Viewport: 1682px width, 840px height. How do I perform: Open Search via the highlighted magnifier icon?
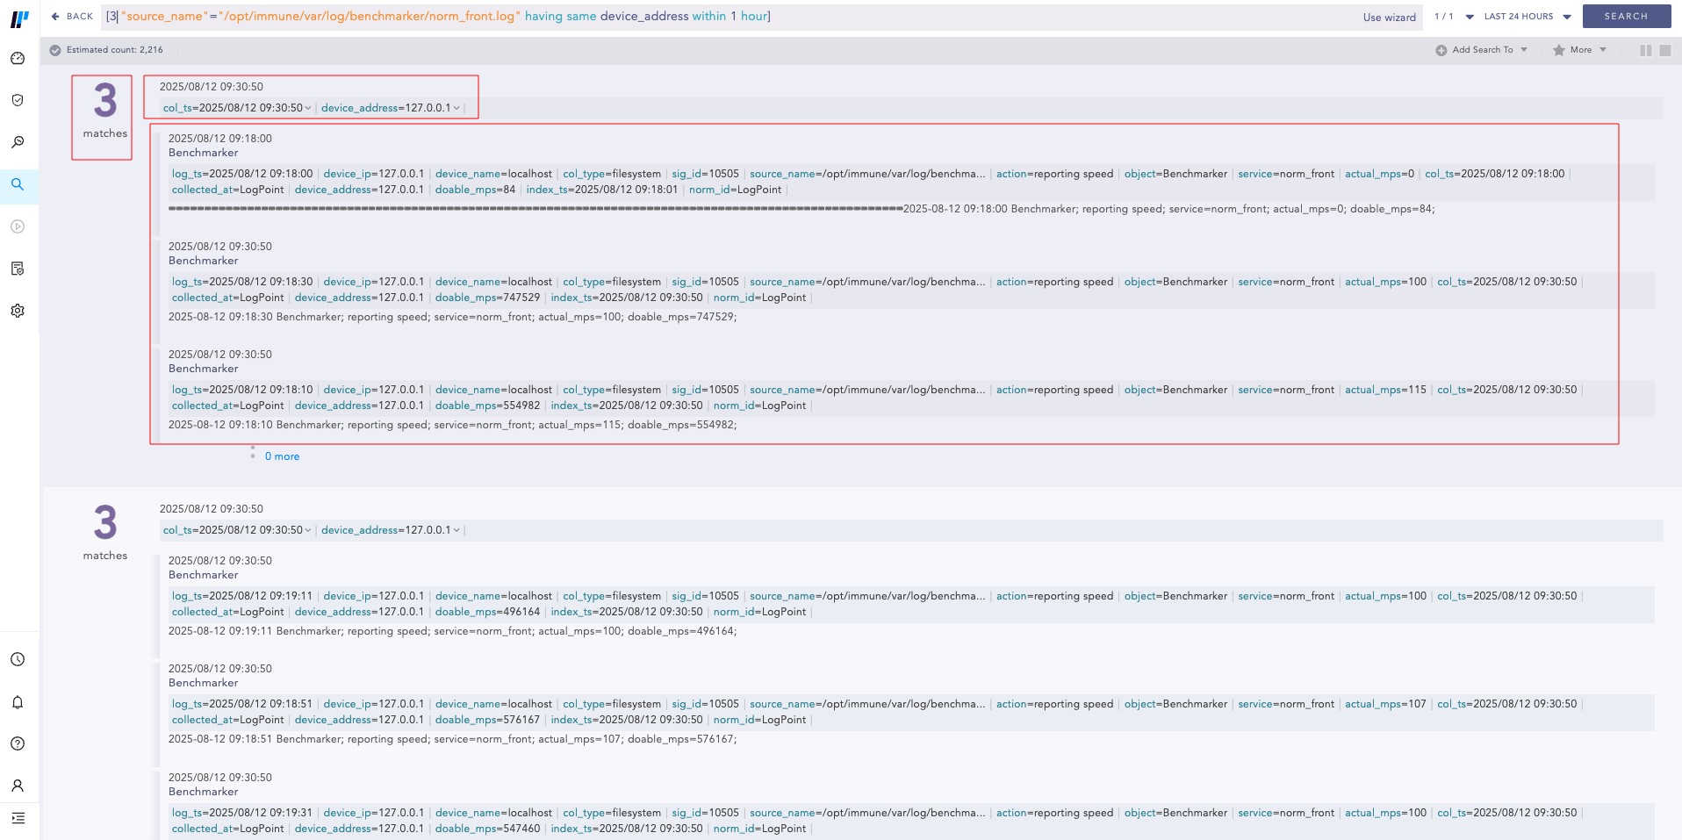point(18,185)
